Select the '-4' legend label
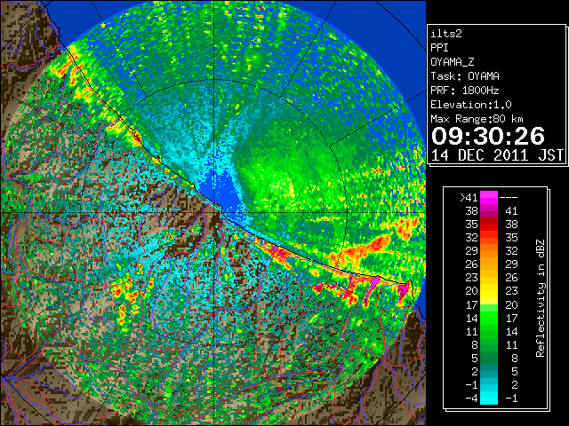The height and width of the screenshot is (426, 569). (471, 398)
